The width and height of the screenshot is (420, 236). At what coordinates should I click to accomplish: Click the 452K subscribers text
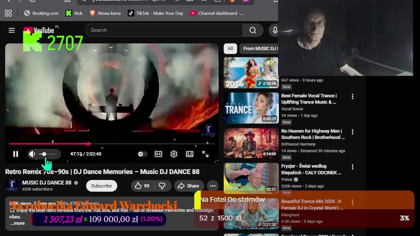(x=37, y=189)
